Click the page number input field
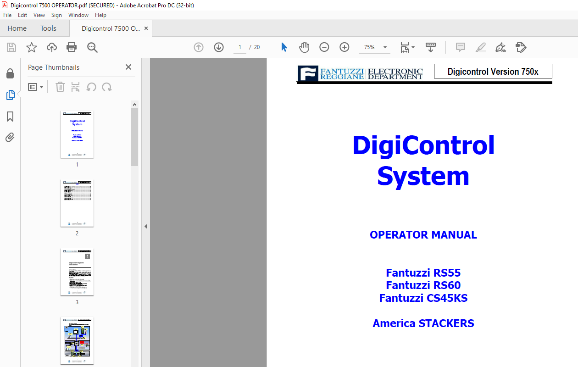 (240, 47)
